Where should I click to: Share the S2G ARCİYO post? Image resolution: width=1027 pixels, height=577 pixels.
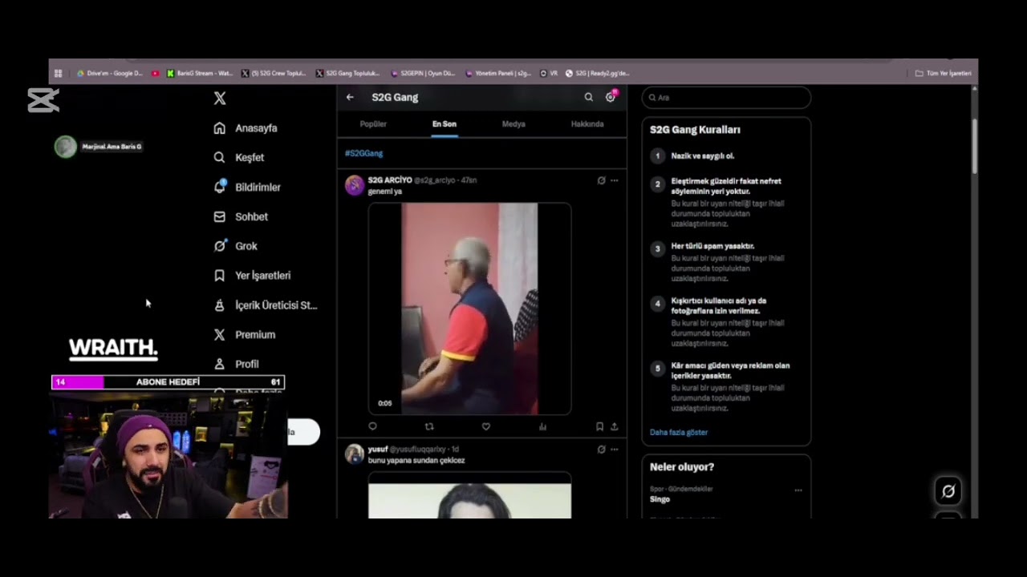coord(615,427)
